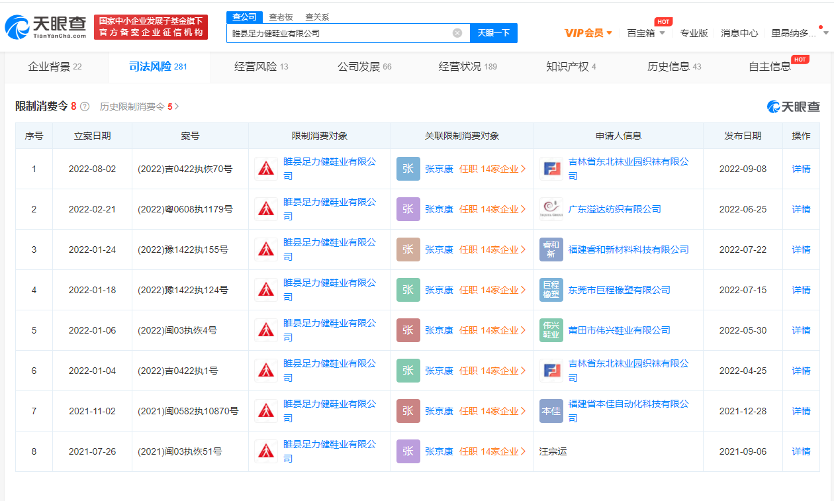Open 详情 for case 吉0422执恢70号
The height and width of the screenshot is (501, 834).
coord(801,169)
